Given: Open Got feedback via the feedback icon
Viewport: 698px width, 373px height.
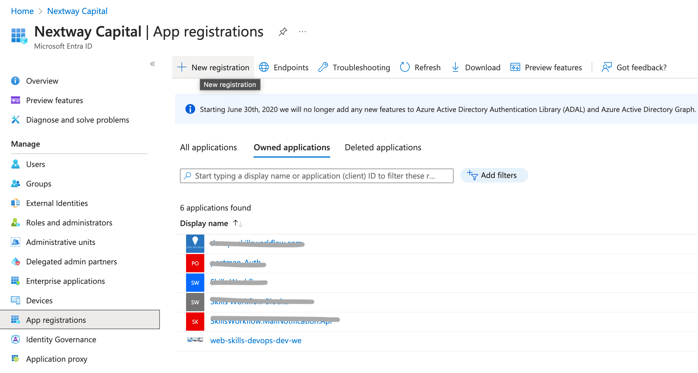Looking at the screenshot, I should (606, 67).
